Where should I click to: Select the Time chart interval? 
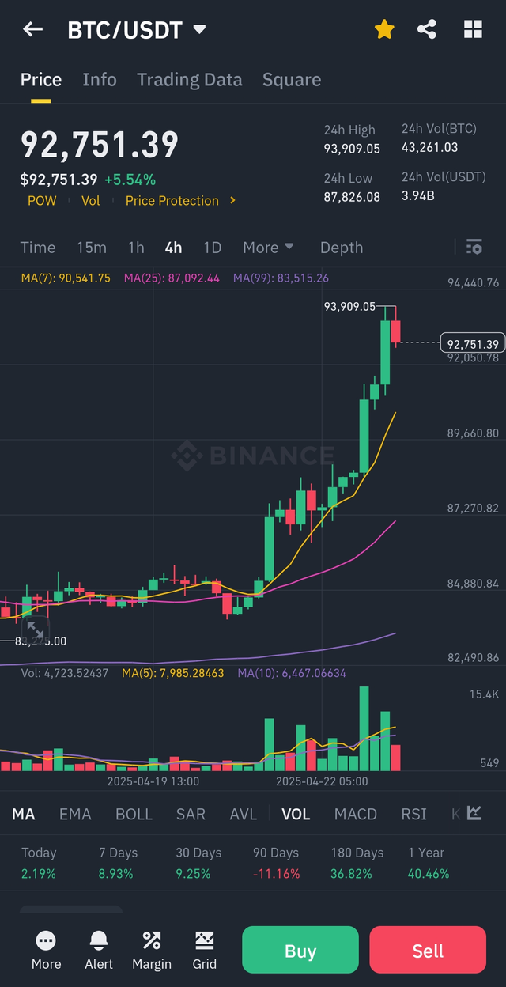pos(38,248)
